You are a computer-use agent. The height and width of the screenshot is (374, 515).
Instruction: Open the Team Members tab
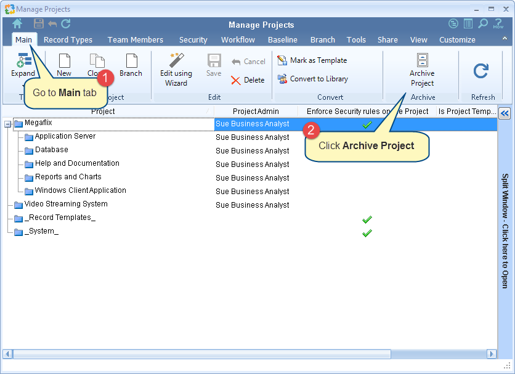click(x=136, y=40)
